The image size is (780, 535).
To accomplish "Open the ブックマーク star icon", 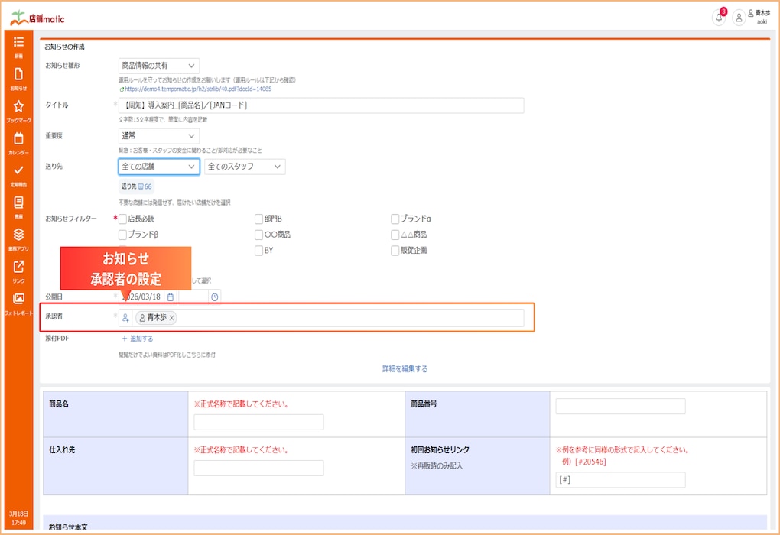I will tap(18, 110).
